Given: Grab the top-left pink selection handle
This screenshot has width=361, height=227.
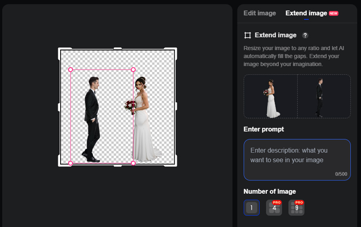Looking at the screenshot, I should (71, 70).
